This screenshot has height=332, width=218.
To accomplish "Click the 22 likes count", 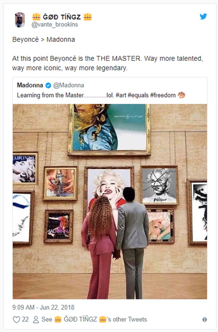I will pyautogui.click(x=25, y=319).
